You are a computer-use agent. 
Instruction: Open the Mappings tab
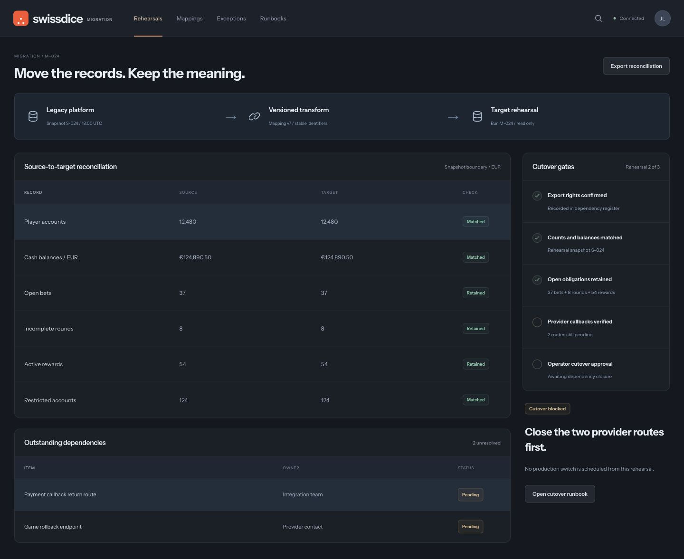tap(190, 19)
